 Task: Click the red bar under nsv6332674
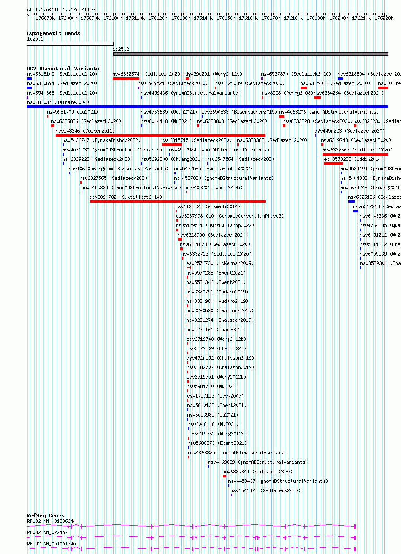pyautogui.click(x=126, y=78)
